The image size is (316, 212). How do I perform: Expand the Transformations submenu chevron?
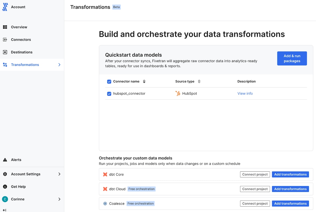point(59,65)
